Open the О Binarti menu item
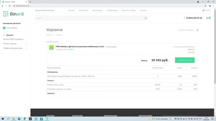Viewport: 216px width, 121px height. click(71, 10)
